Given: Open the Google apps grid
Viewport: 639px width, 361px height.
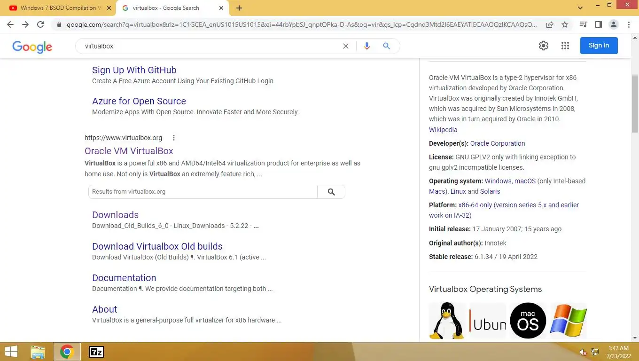Looking at the screenshot, I should (x=565, y=46).
